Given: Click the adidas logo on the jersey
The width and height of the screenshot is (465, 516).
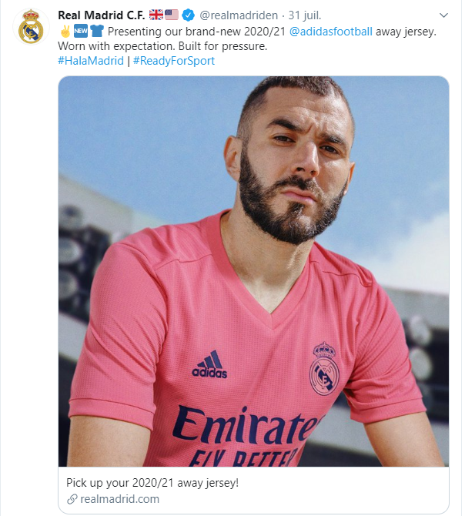Looking at the screenshot, I should point(209,364).
